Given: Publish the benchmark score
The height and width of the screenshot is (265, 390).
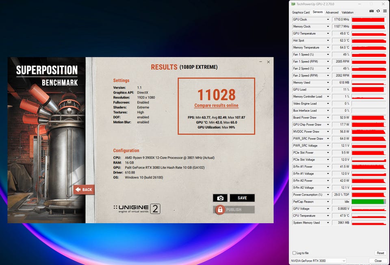Looking at the screenshot, I should point(234,210).
